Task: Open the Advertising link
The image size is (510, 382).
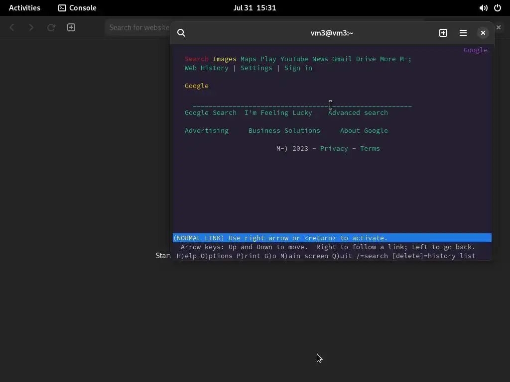Action: click(207, 131)
